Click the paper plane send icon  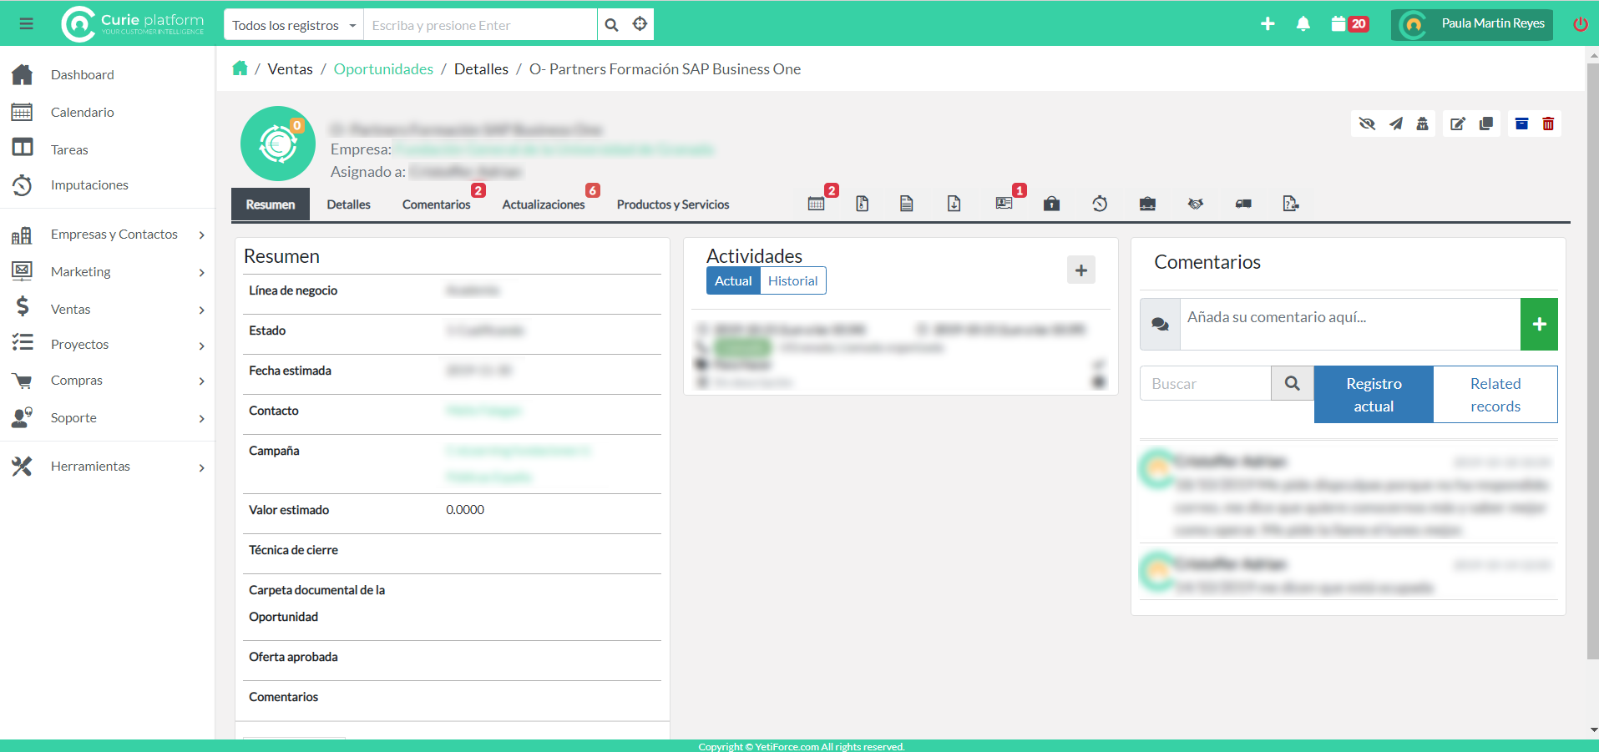pos(1396,124)
